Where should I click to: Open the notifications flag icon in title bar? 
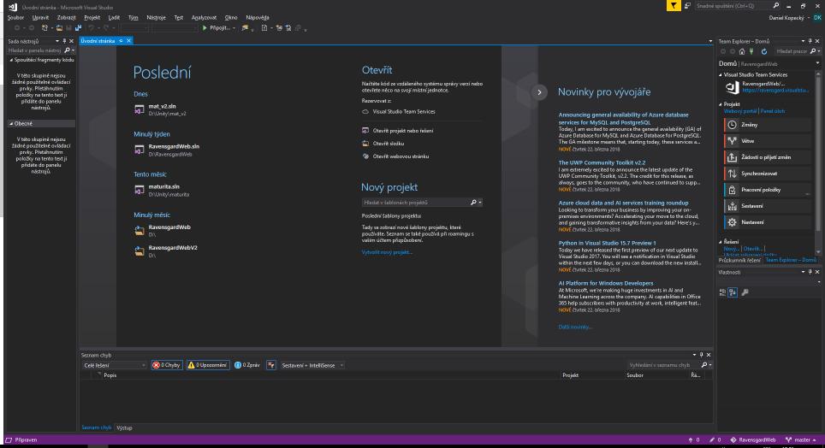674,6
